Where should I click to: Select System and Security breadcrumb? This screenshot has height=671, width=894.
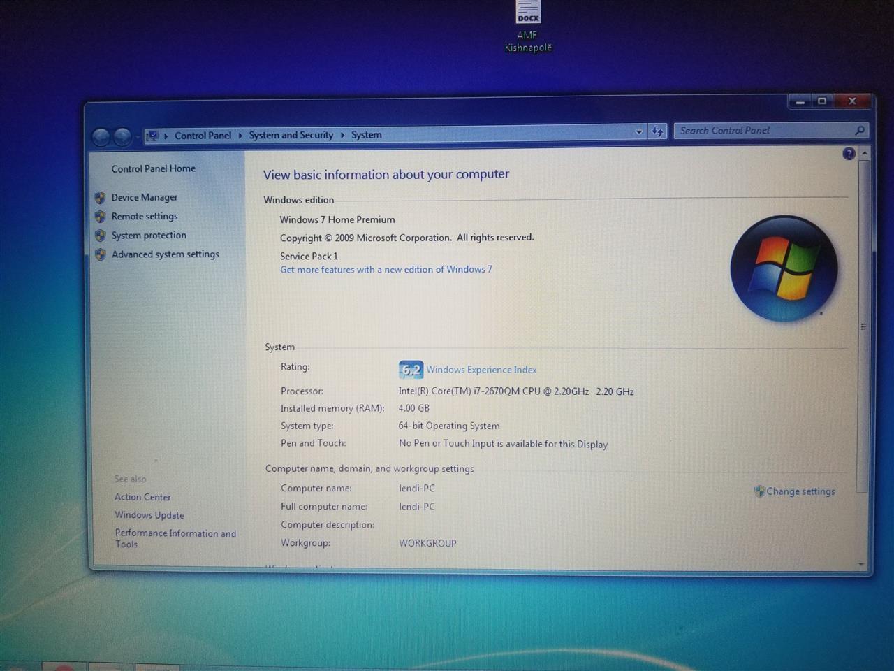tap(291, 135)
